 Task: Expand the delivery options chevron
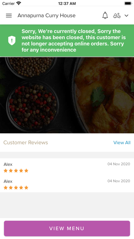[x=126, y=15]
